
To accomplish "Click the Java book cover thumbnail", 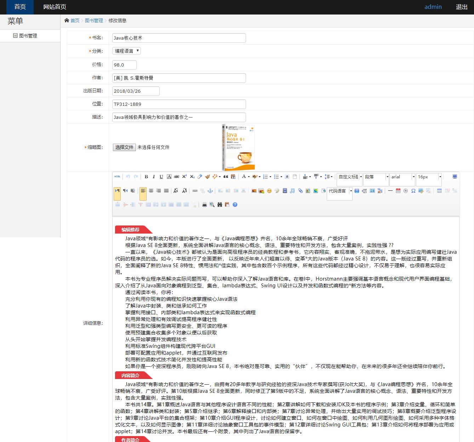I will pyautogui.click(x=238, y=147).
